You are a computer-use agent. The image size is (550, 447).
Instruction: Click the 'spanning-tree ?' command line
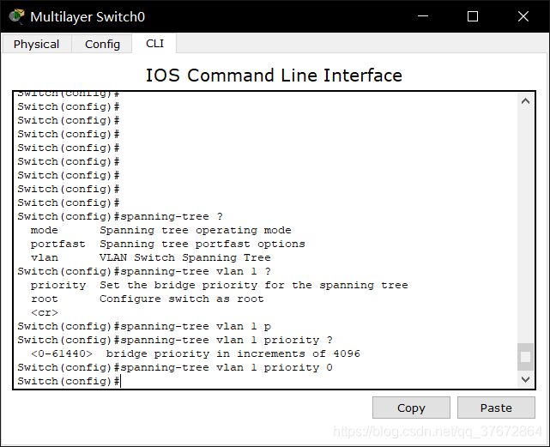(x=120, y=216)
